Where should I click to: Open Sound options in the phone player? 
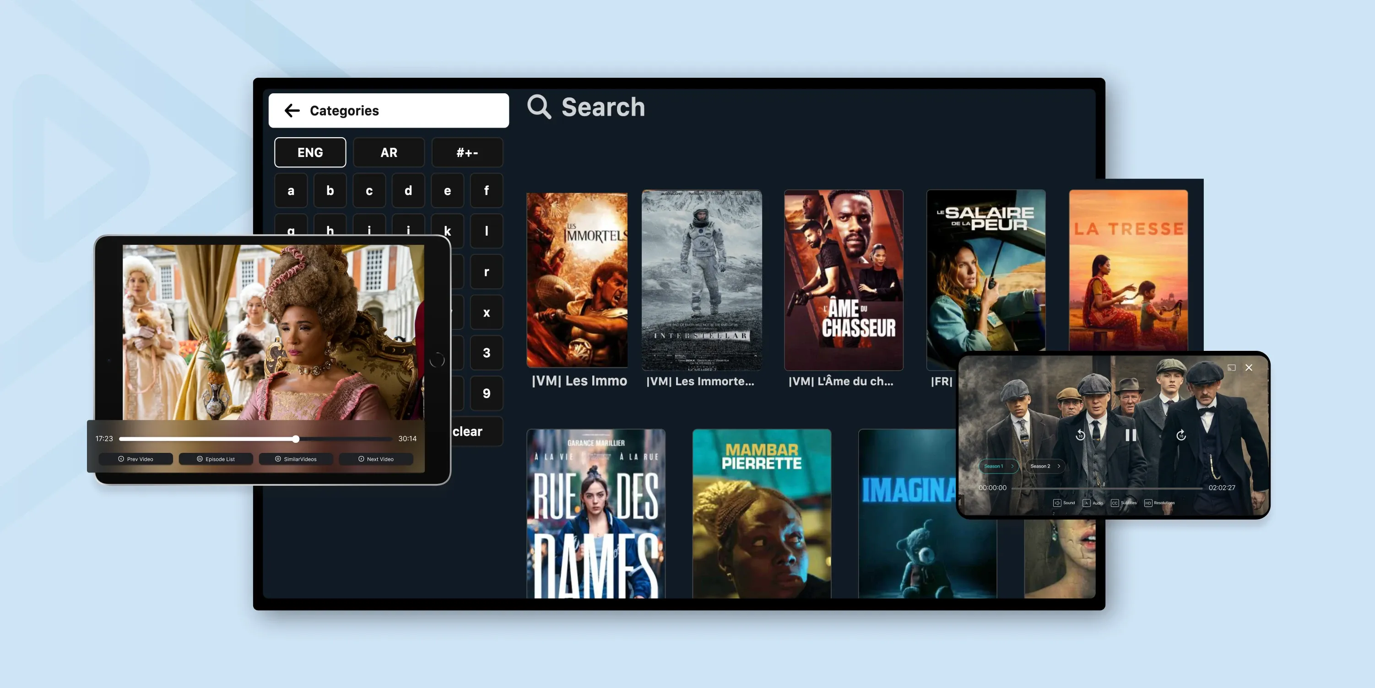1064,502
